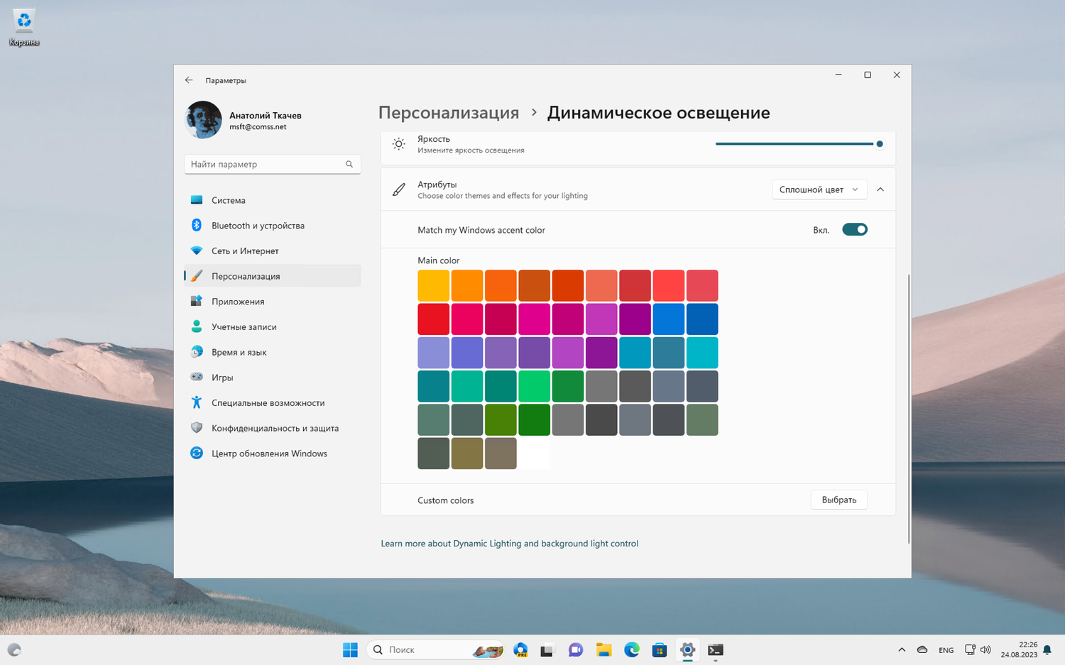Image resolution: width=1065 pixels, height=665 pixels.
Task: Open Task View from the taskbar
Action: 547,649
